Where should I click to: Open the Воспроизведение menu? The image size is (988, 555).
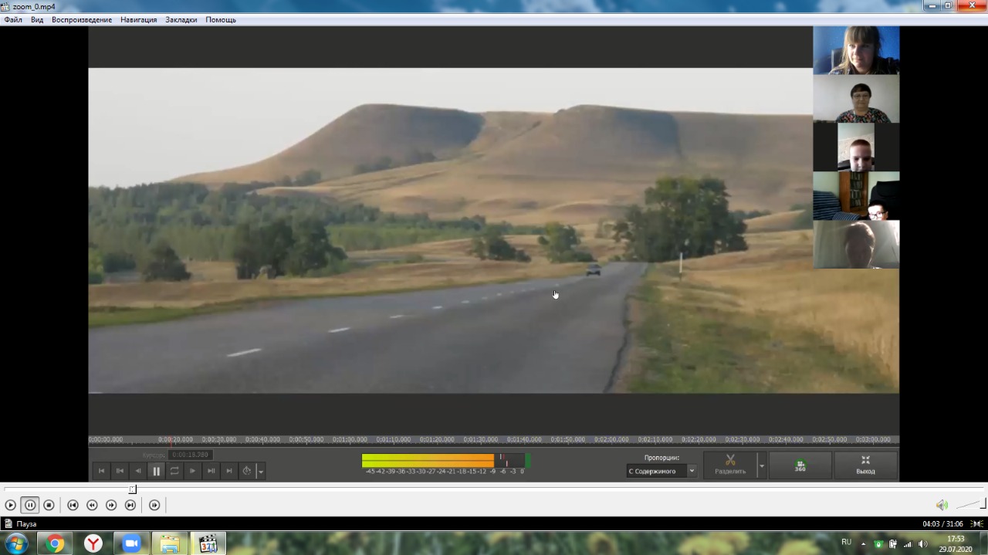[x=82, y=20]
